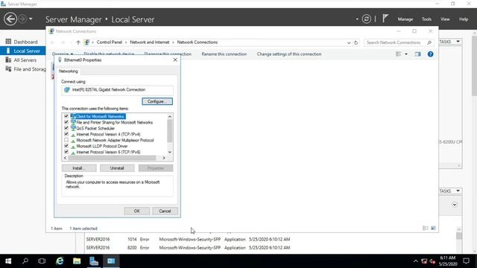This screenshot has height=268, width=477.
Task: Click the change view icon
Action: click(x=398, y=54)
